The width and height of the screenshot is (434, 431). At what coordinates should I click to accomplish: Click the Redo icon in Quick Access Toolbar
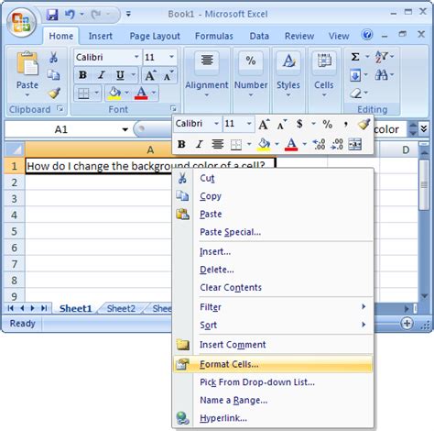click(x=95, y=15)
